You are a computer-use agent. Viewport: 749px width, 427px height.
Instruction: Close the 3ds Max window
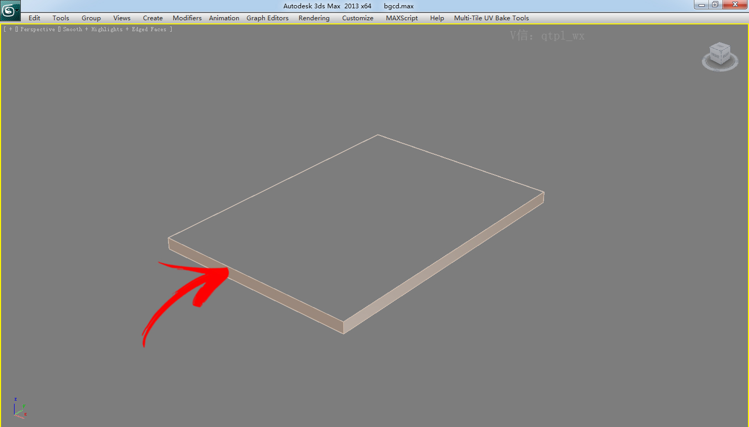point(735,5)
